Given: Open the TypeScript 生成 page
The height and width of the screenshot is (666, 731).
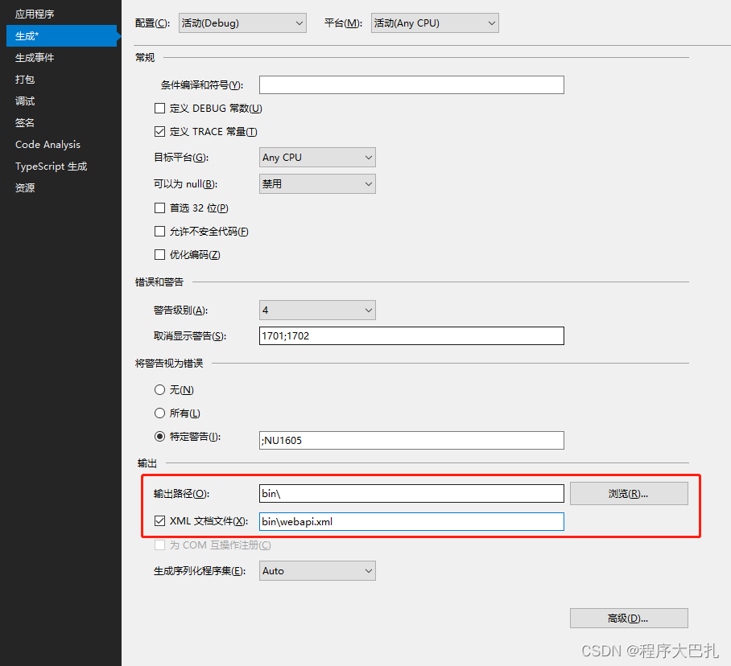Looking at the screenshot, I should (51, 166).
